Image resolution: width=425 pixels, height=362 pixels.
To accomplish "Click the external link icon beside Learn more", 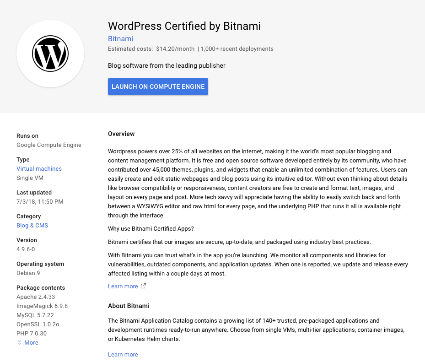I will [x=143, y=286].
